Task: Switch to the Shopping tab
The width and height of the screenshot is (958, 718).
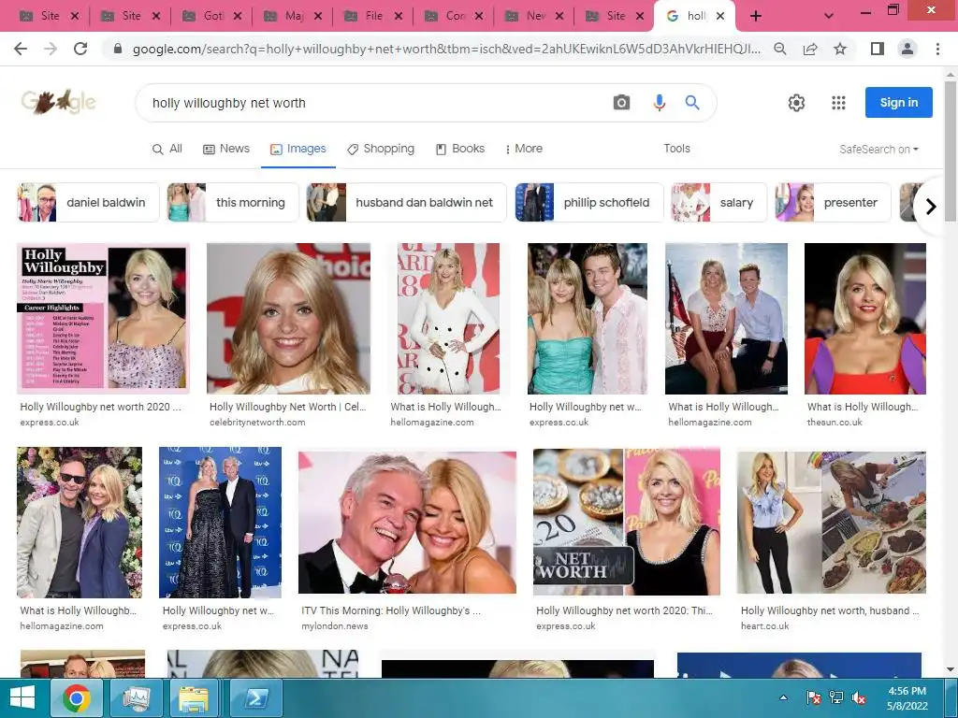Action: [380, 149]
